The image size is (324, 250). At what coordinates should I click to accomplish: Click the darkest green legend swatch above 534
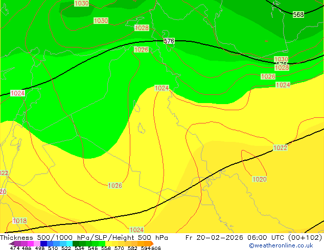(76, 243)
